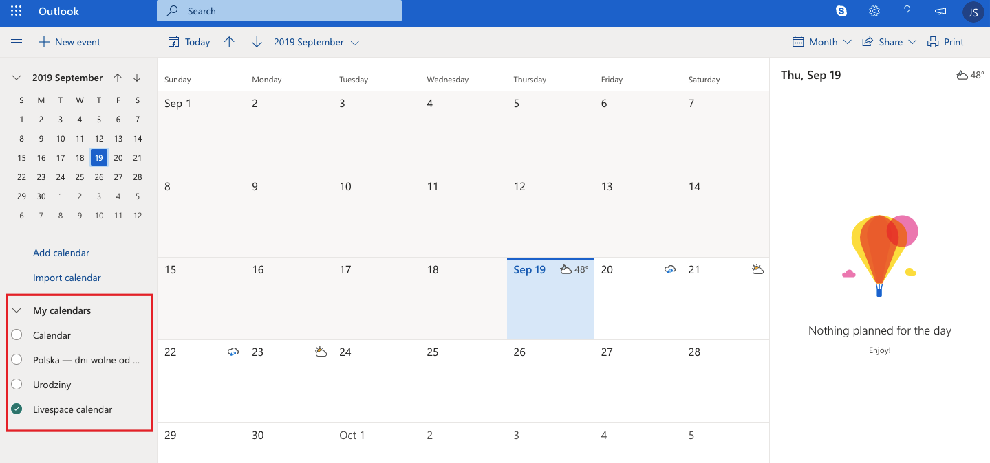Click the Thu, Sep 19 panel heading
990x463 pixels.
click(810, 75)
